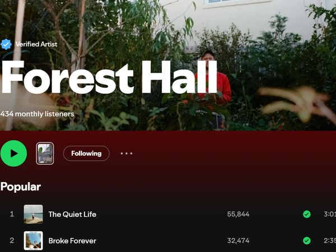This screenshot has height=252, width=336.
Task: Click the 55,844 play count
Action: (x=239, y=214)
